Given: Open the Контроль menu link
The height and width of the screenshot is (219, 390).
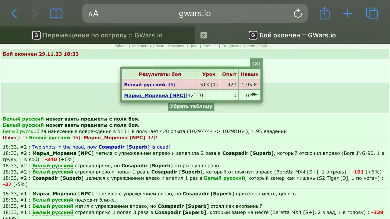Looking at the screenshot, I should 177,46.
